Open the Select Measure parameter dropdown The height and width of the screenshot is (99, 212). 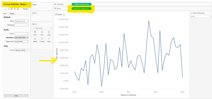[x=201, y=16]
